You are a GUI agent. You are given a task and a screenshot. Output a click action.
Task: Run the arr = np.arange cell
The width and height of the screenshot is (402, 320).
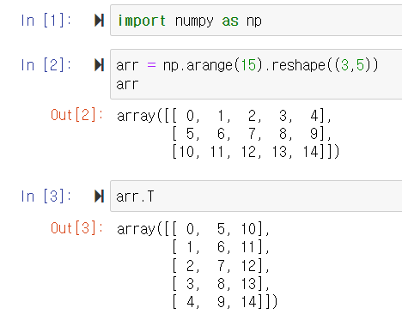99,65
